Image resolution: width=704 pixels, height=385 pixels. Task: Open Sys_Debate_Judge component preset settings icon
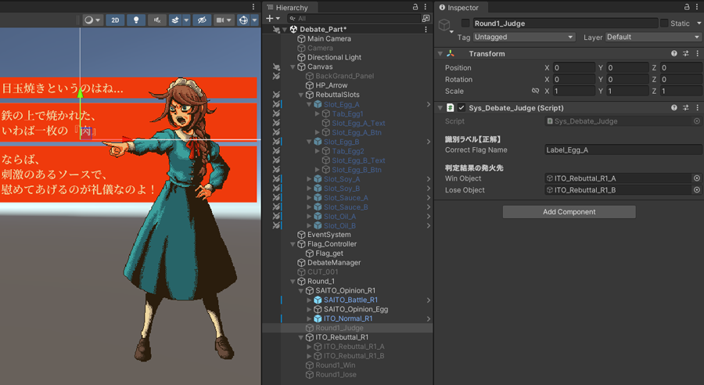tap(686, 108)
